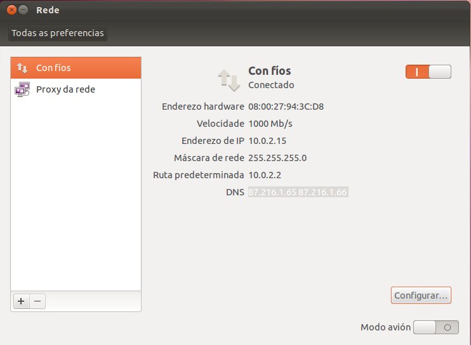471x345 pixels.
Task: Click the Velocidade label
Action: 220,124
